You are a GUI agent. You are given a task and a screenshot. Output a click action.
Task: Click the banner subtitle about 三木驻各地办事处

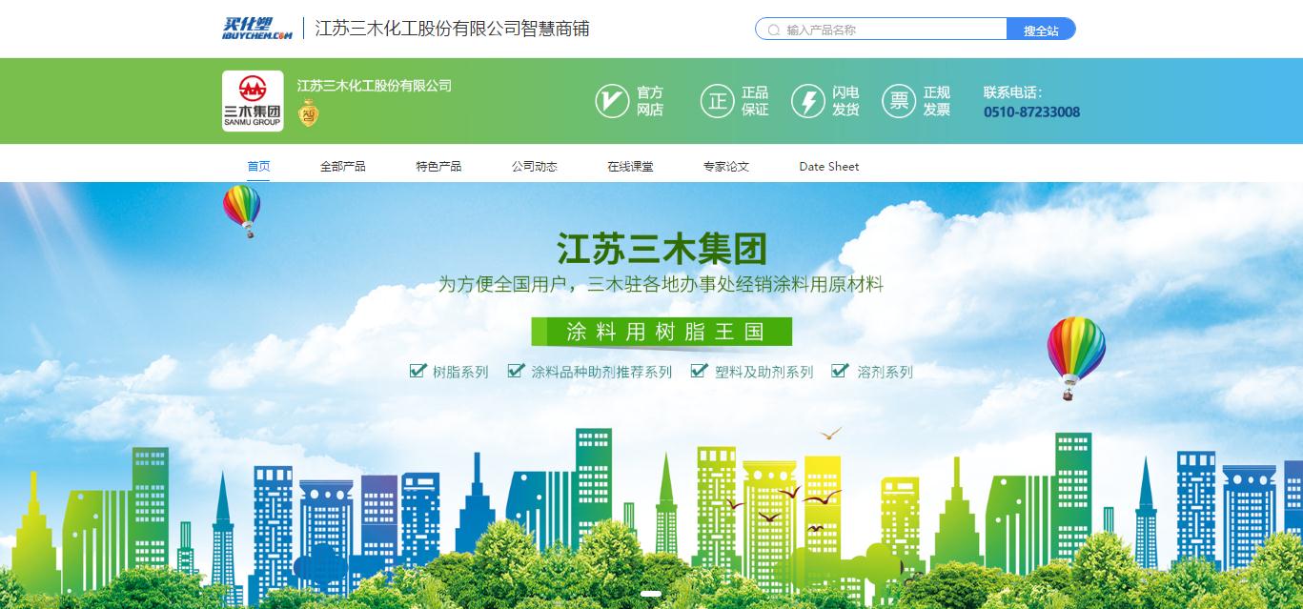[x=661, y=284]
